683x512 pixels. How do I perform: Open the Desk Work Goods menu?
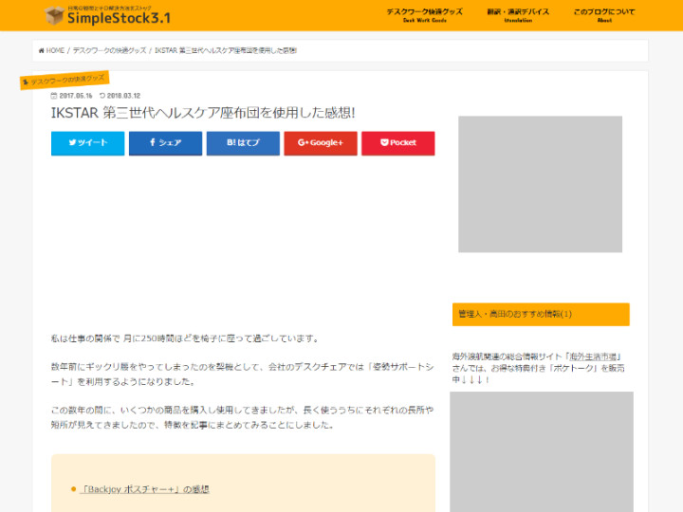[425, 15]
